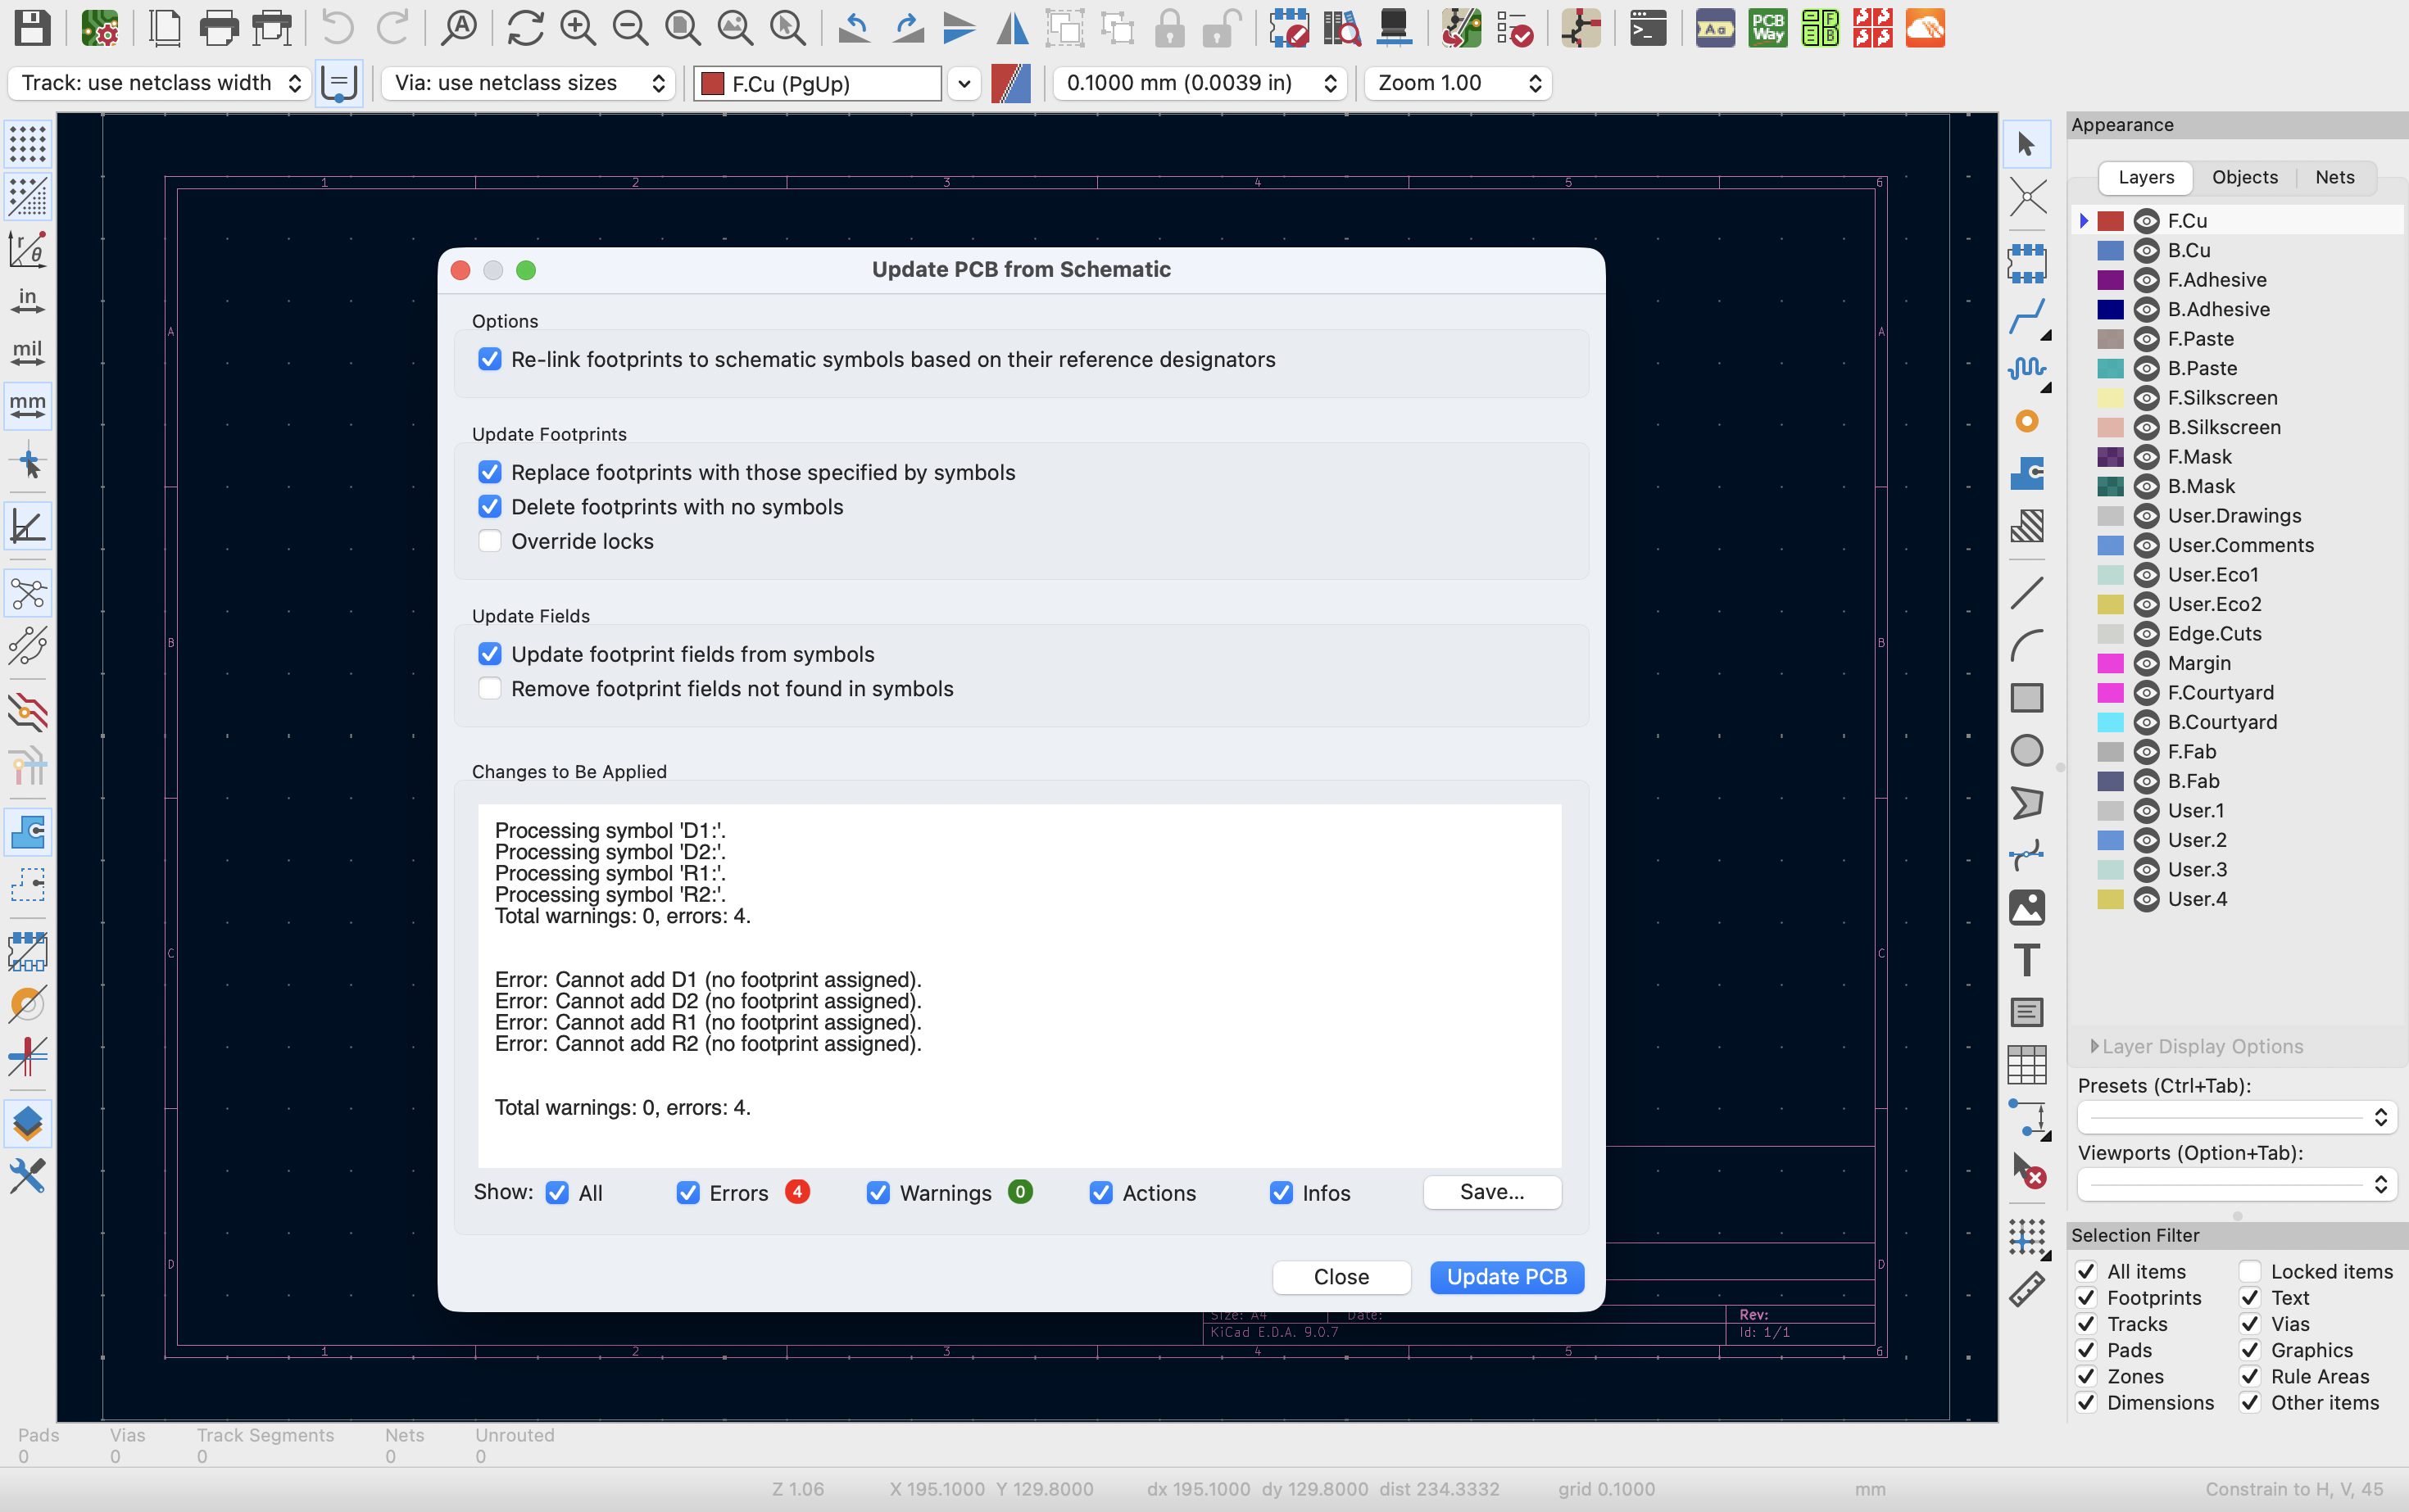Click the Save board icon

[32, 28]
